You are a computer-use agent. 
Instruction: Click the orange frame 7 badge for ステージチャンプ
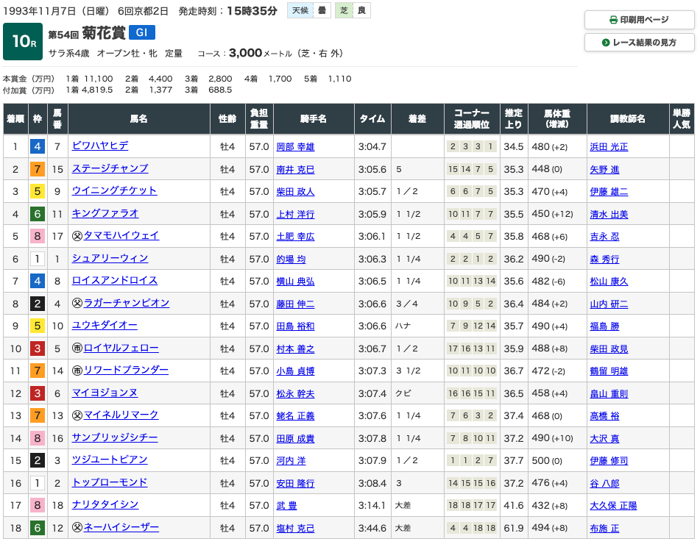[38, 169]
